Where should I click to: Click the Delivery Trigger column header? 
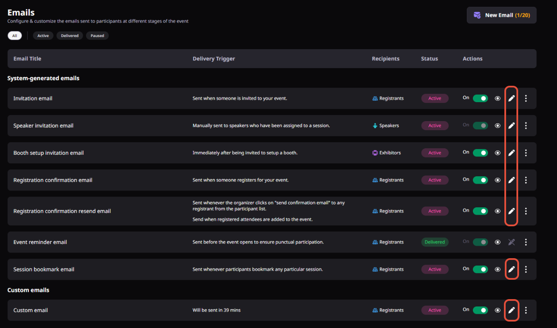214,59
